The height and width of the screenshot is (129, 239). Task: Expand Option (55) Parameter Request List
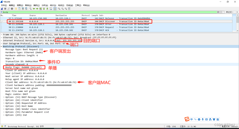tap(4, 112)
